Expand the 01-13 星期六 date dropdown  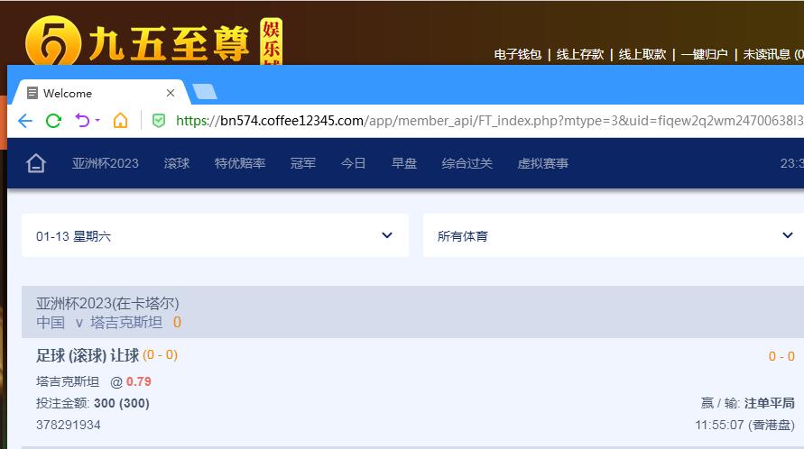point(216,235)
